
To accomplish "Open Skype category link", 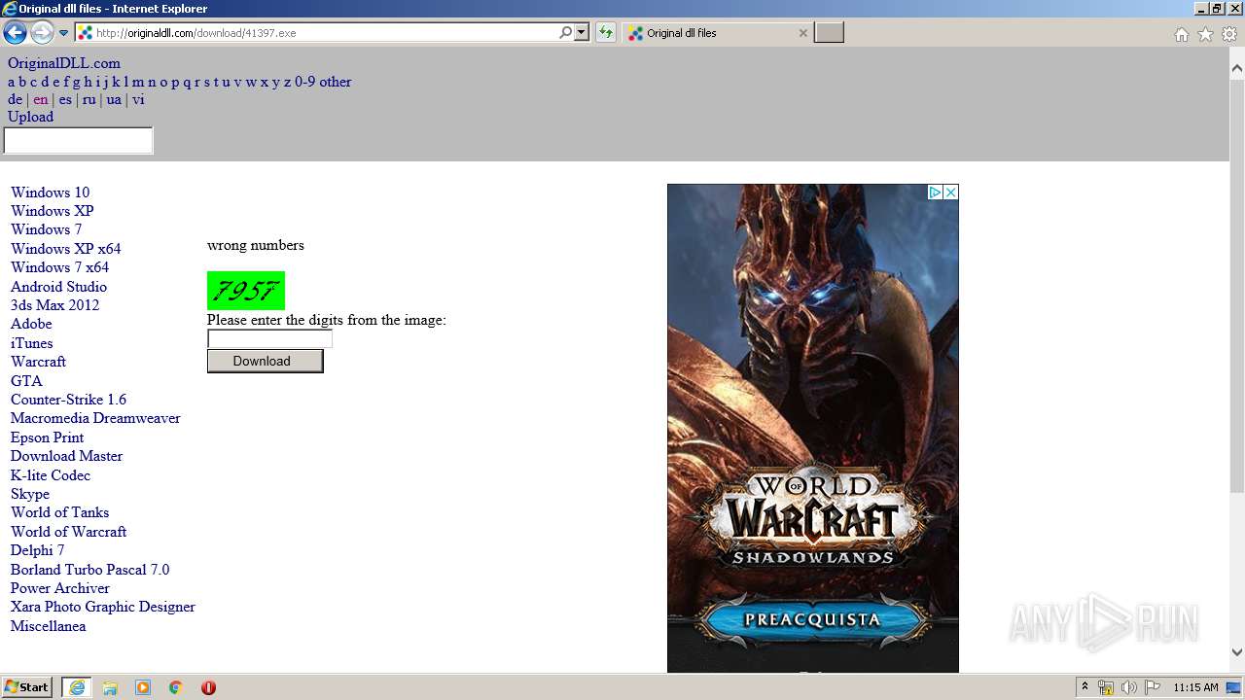I will tap(30, 494).
